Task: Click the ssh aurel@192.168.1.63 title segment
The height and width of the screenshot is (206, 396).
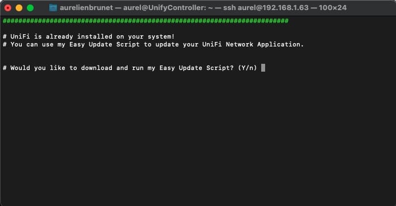Action: tap(266, 8)
